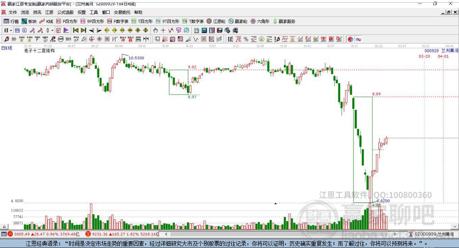Open the 公式选股 menu
459x248 pixels.
tap(65, 12)
